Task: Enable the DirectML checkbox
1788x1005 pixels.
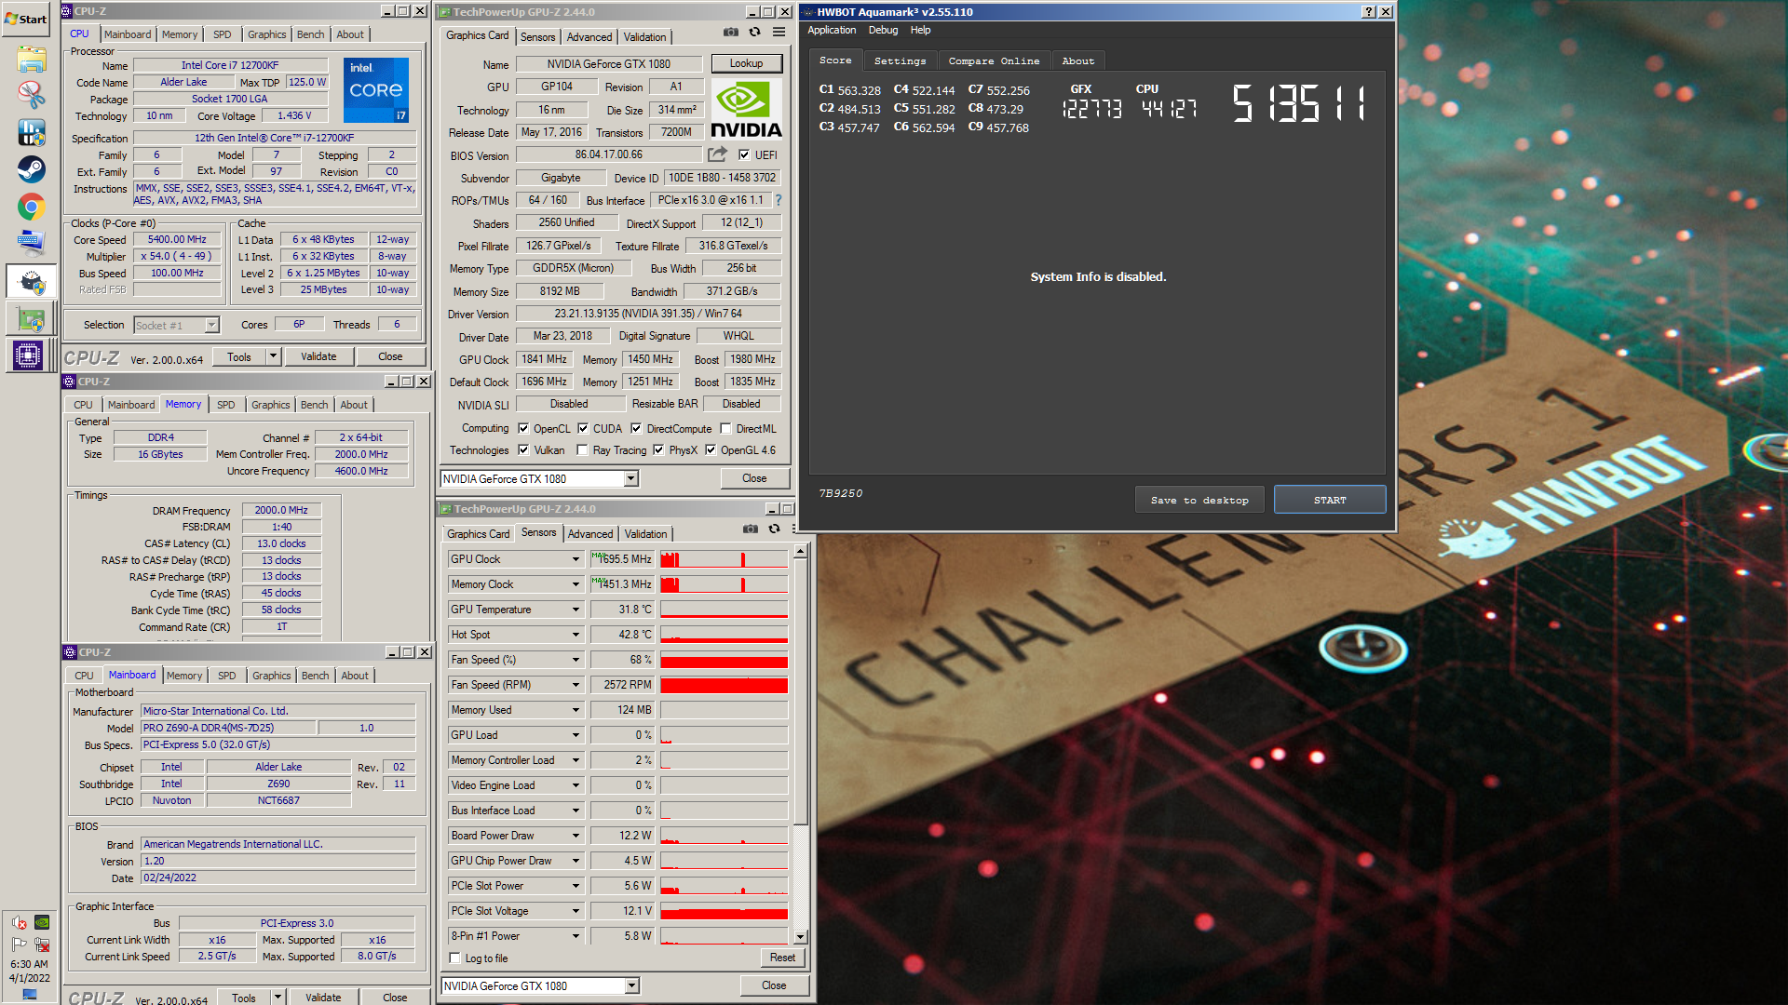Action: (x=725, y=429)
